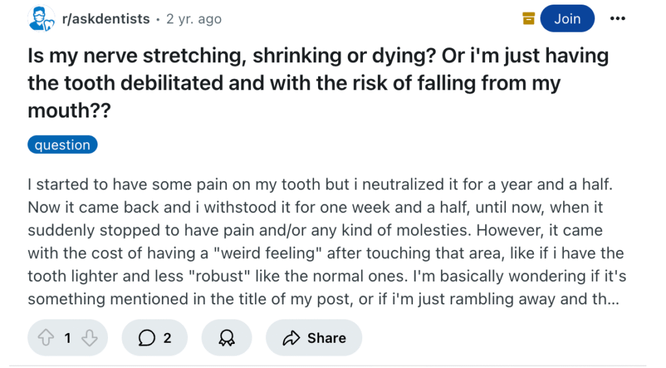Click the word mouth?? in the title
Viewport: 666px width, 368px height.
(x=69, y=110)
